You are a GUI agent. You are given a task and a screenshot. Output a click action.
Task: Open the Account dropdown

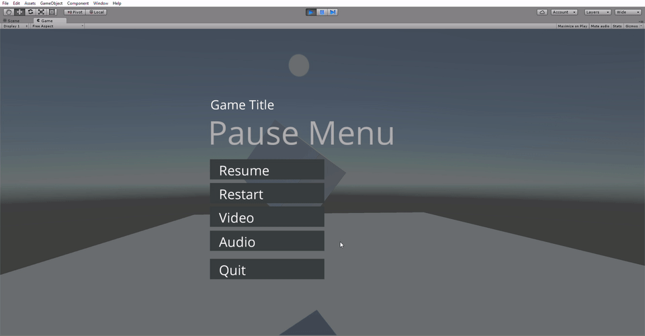pyautogui.click(x=564, y=12)
